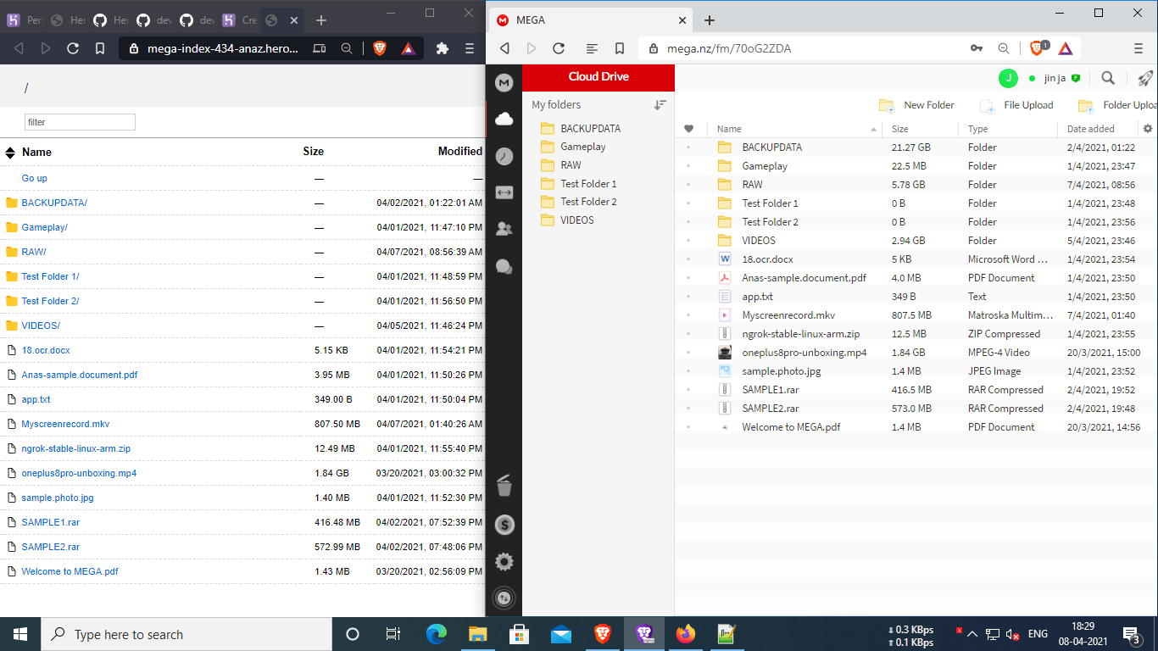Open the Brave menu in the MEGA window
This screenshot has height=651, width=1158.
pyautogui.click(x=1137, y=48)
